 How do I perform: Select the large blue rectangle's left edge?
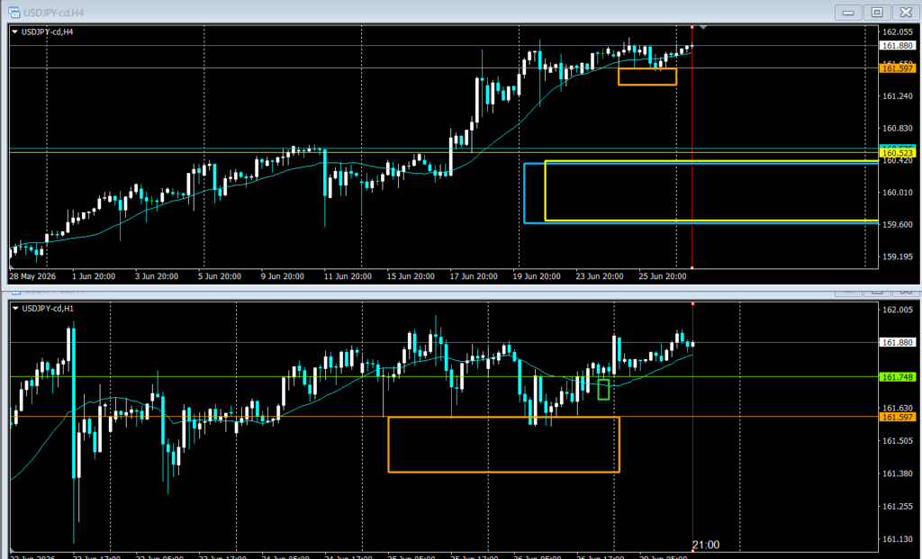[x=525, y=193]
